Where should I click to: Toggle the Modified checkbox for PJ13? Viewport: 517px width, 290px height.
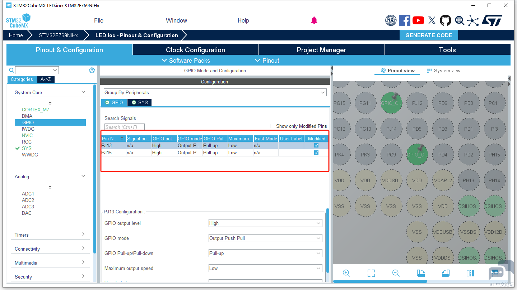coord(316,146)
